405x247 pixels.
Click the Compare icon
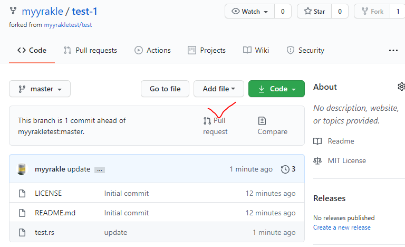262,121
